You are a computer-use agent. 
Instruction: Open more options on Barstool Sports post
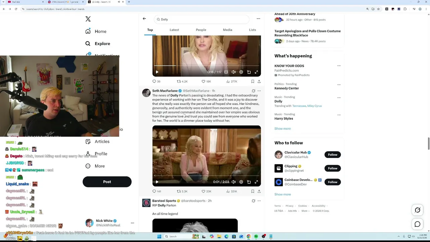[259, 201]
